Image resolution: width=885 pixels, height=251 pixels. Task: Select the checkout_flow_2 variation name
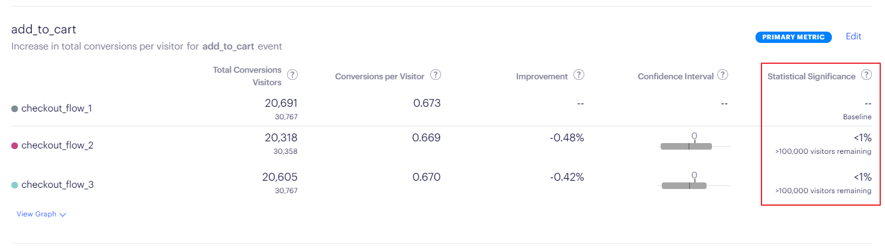point(57,145)
